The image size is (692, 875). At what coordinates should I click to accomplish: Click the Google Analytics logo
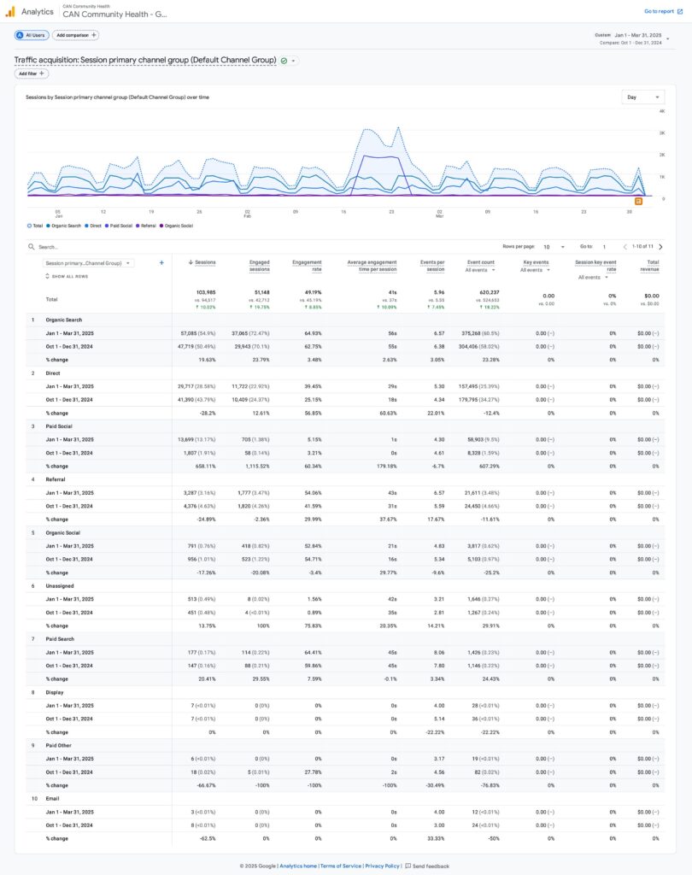click(x=10, y=11)
